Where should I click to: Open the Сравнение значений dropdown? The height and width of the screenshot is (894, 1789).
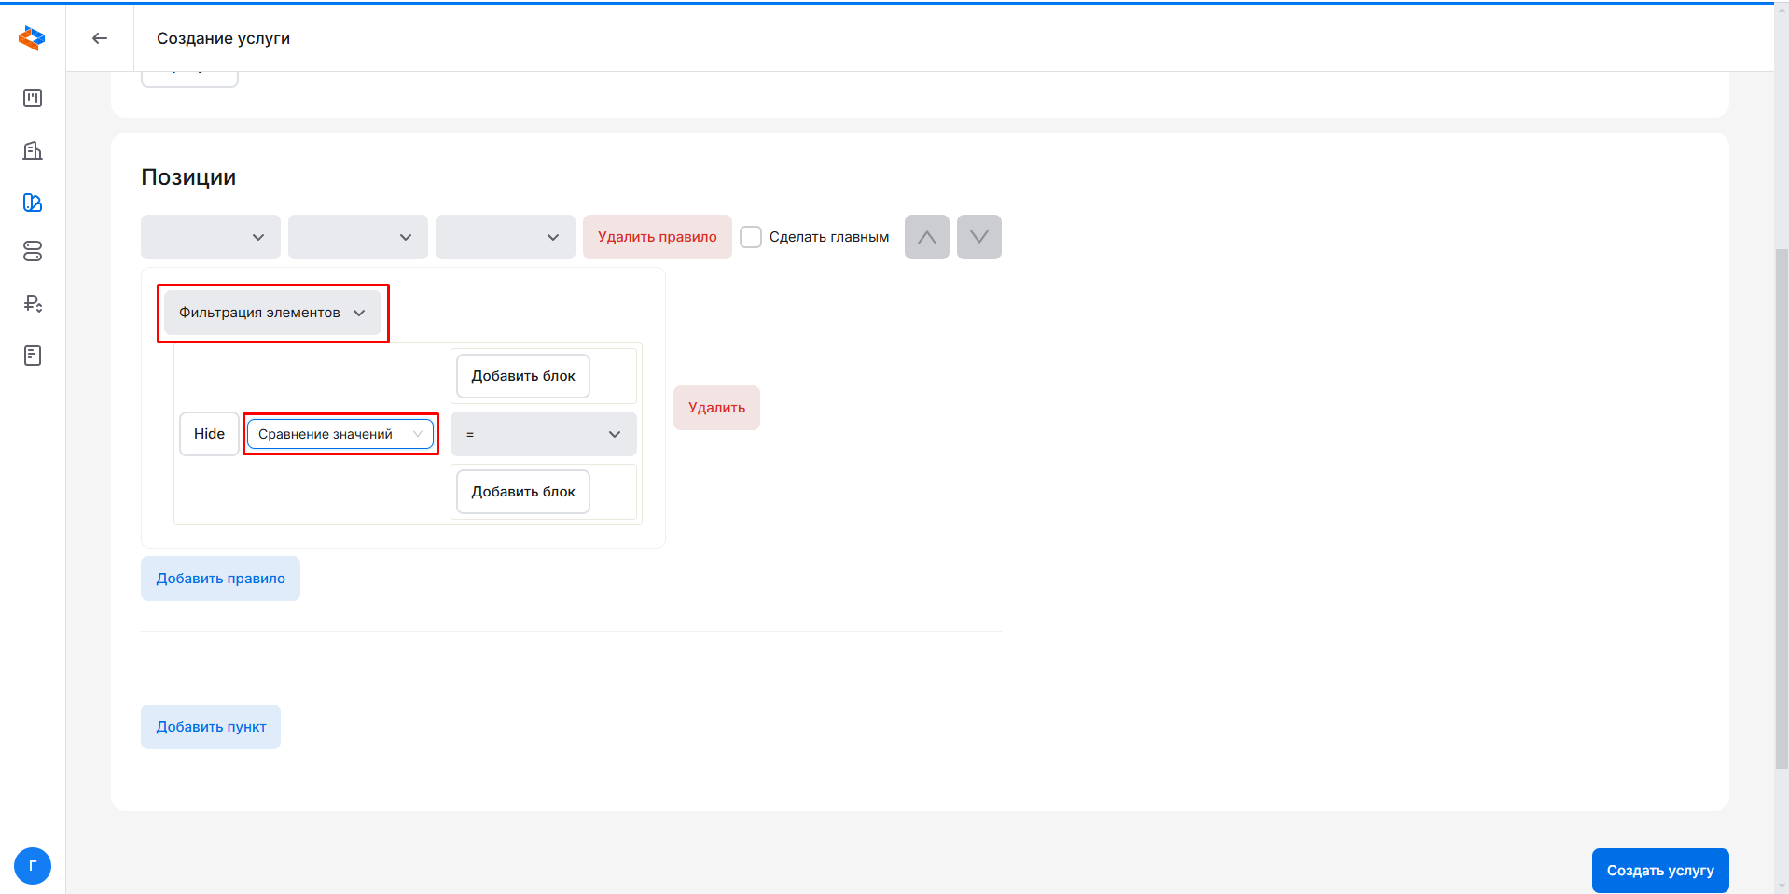coord(340,434)
